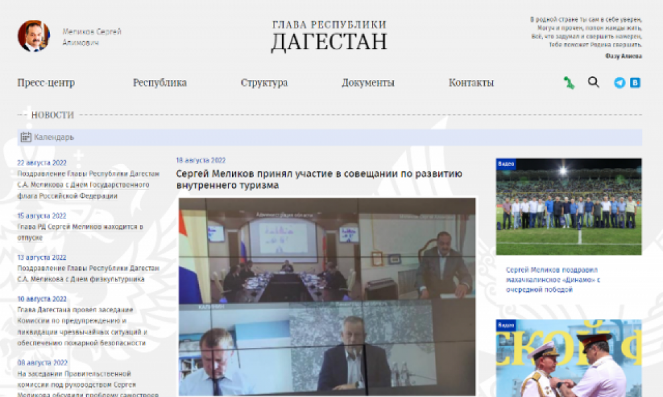
Task: Open the Контакты page
Action: point(471,83)
